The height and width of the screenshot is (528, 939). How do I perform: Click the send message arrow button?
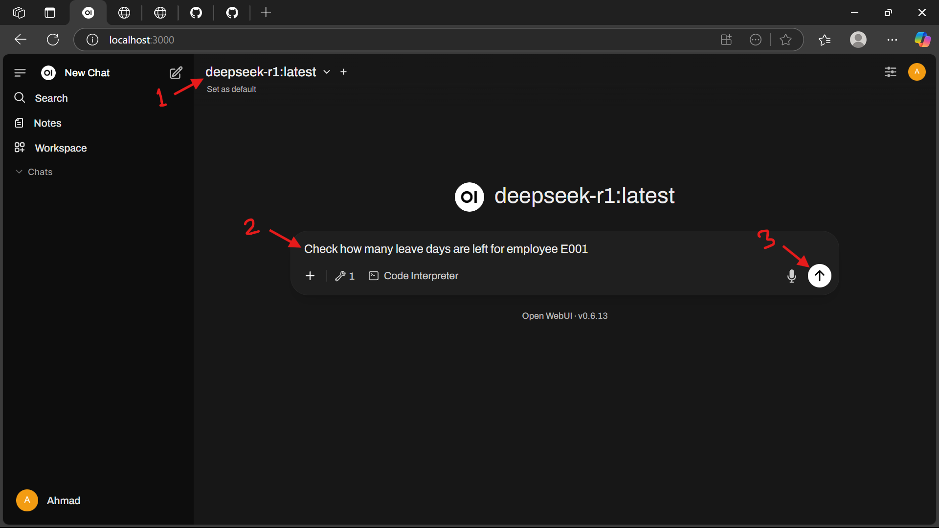pyautogui.click(x=819, y=276)
